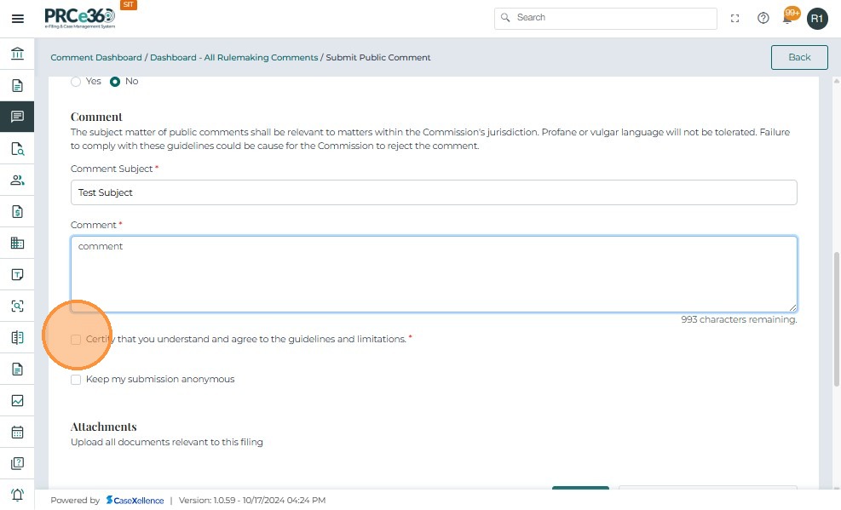Open the hamburger navigation menu
Screen dimensions: 841x510
click(17, 18)
